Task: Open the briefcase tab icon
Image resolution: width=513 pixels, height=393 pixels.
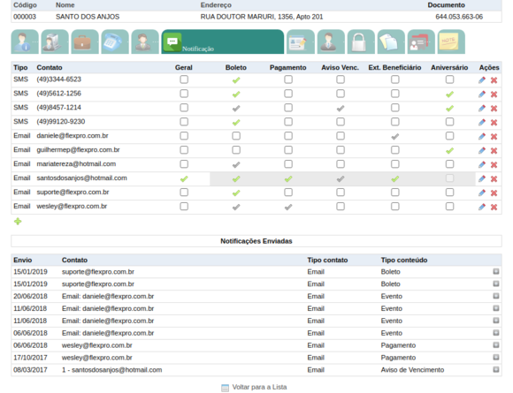Action: (85, 42)
